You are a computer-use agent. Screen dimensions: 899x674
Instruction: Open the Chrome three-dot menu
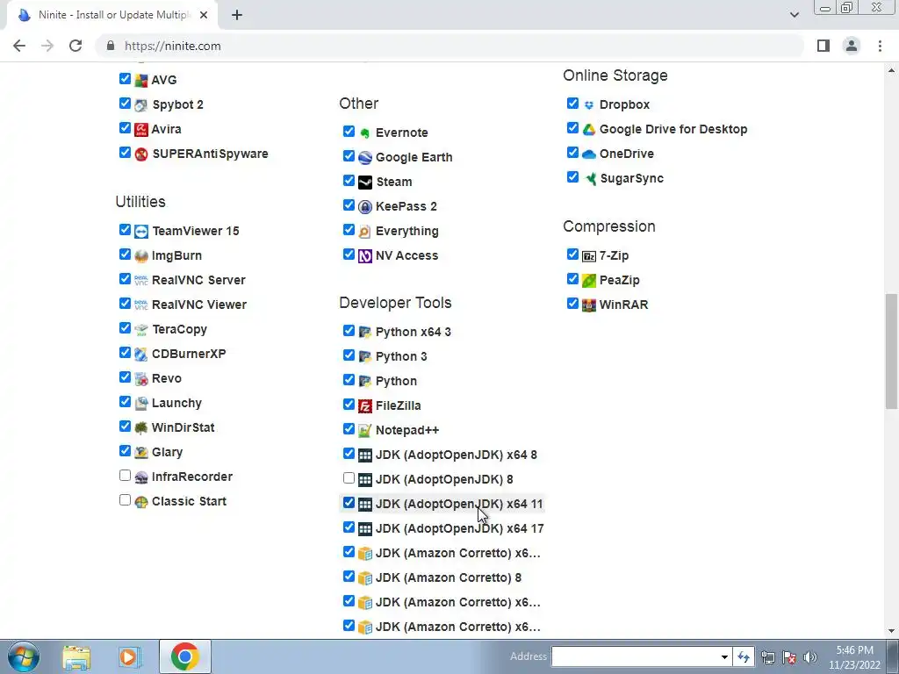pyautogui.click(x=880, y=46)
